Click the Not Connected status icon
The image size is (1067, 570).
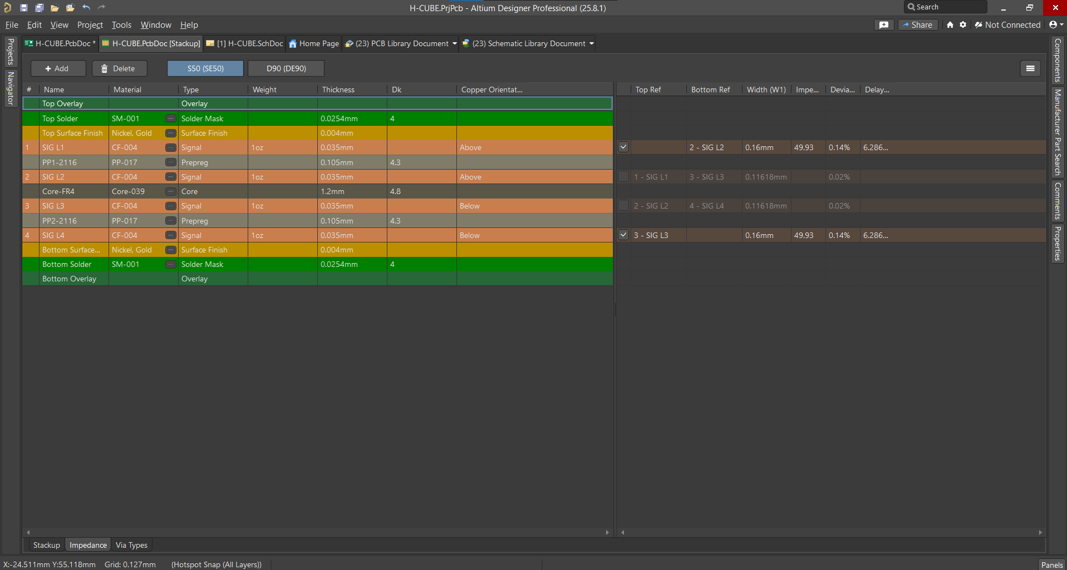(979, 25)
